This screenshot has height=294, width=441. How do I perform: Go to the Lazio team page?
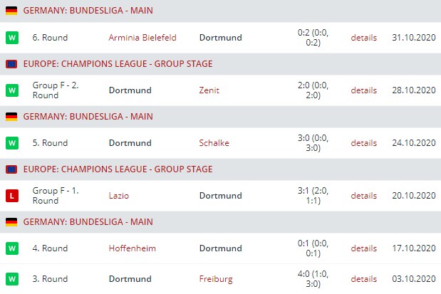click(x=120, y=196)
